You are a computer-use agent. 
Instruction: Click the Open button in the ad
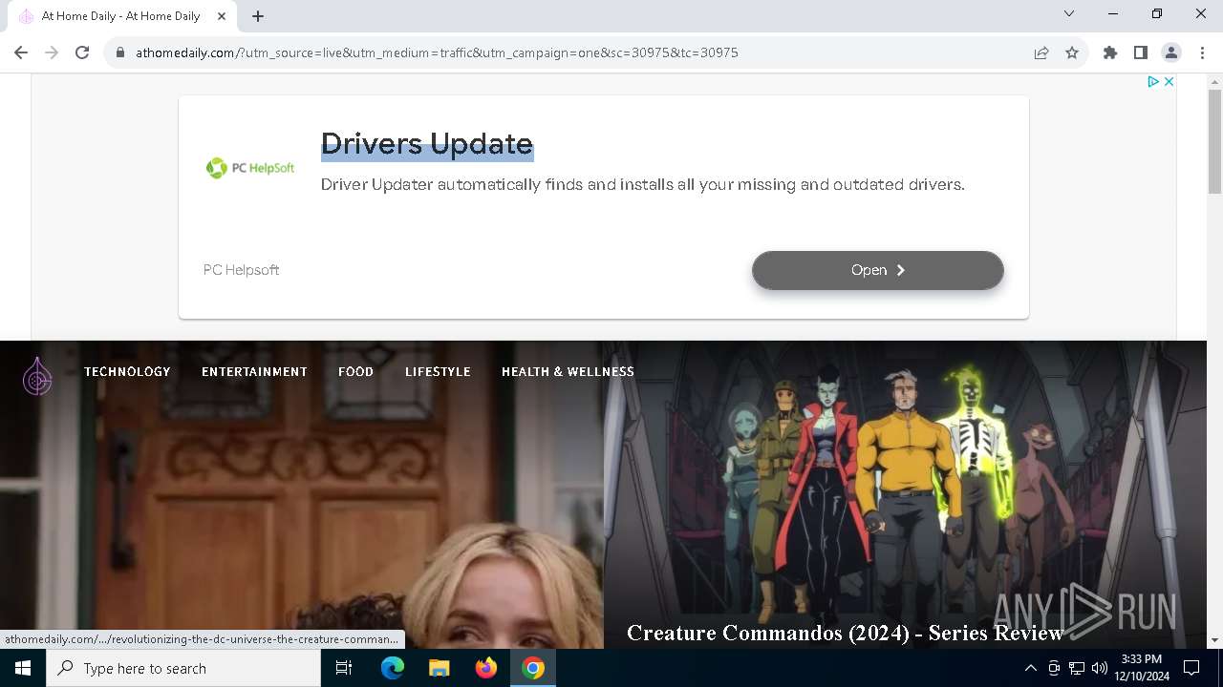coord(877,270)
